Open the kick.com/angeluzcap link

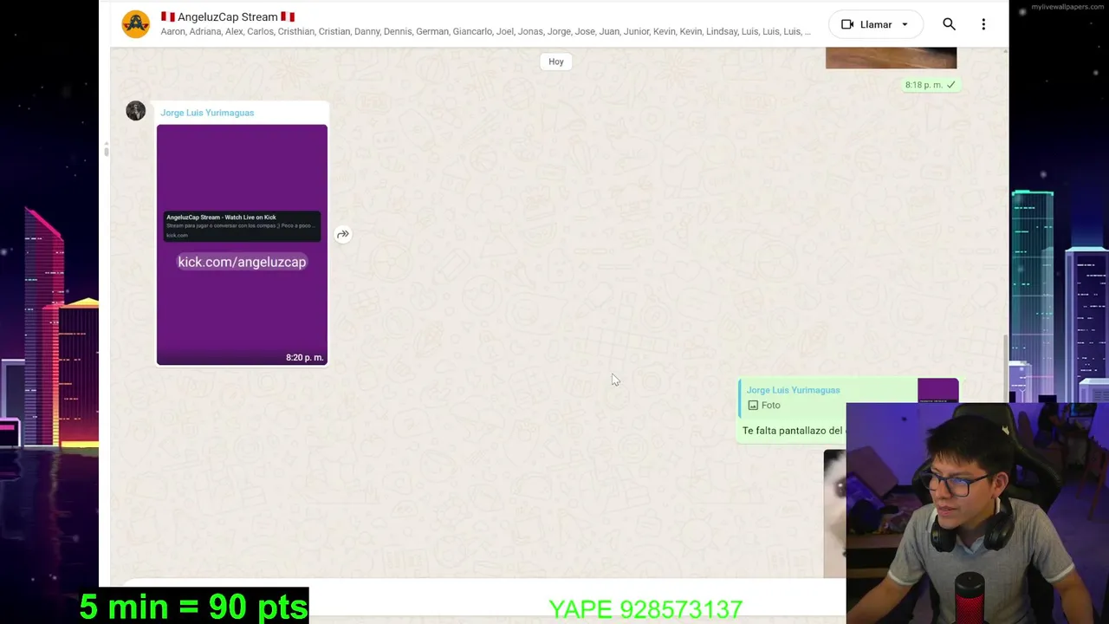[x=242, y=262]
